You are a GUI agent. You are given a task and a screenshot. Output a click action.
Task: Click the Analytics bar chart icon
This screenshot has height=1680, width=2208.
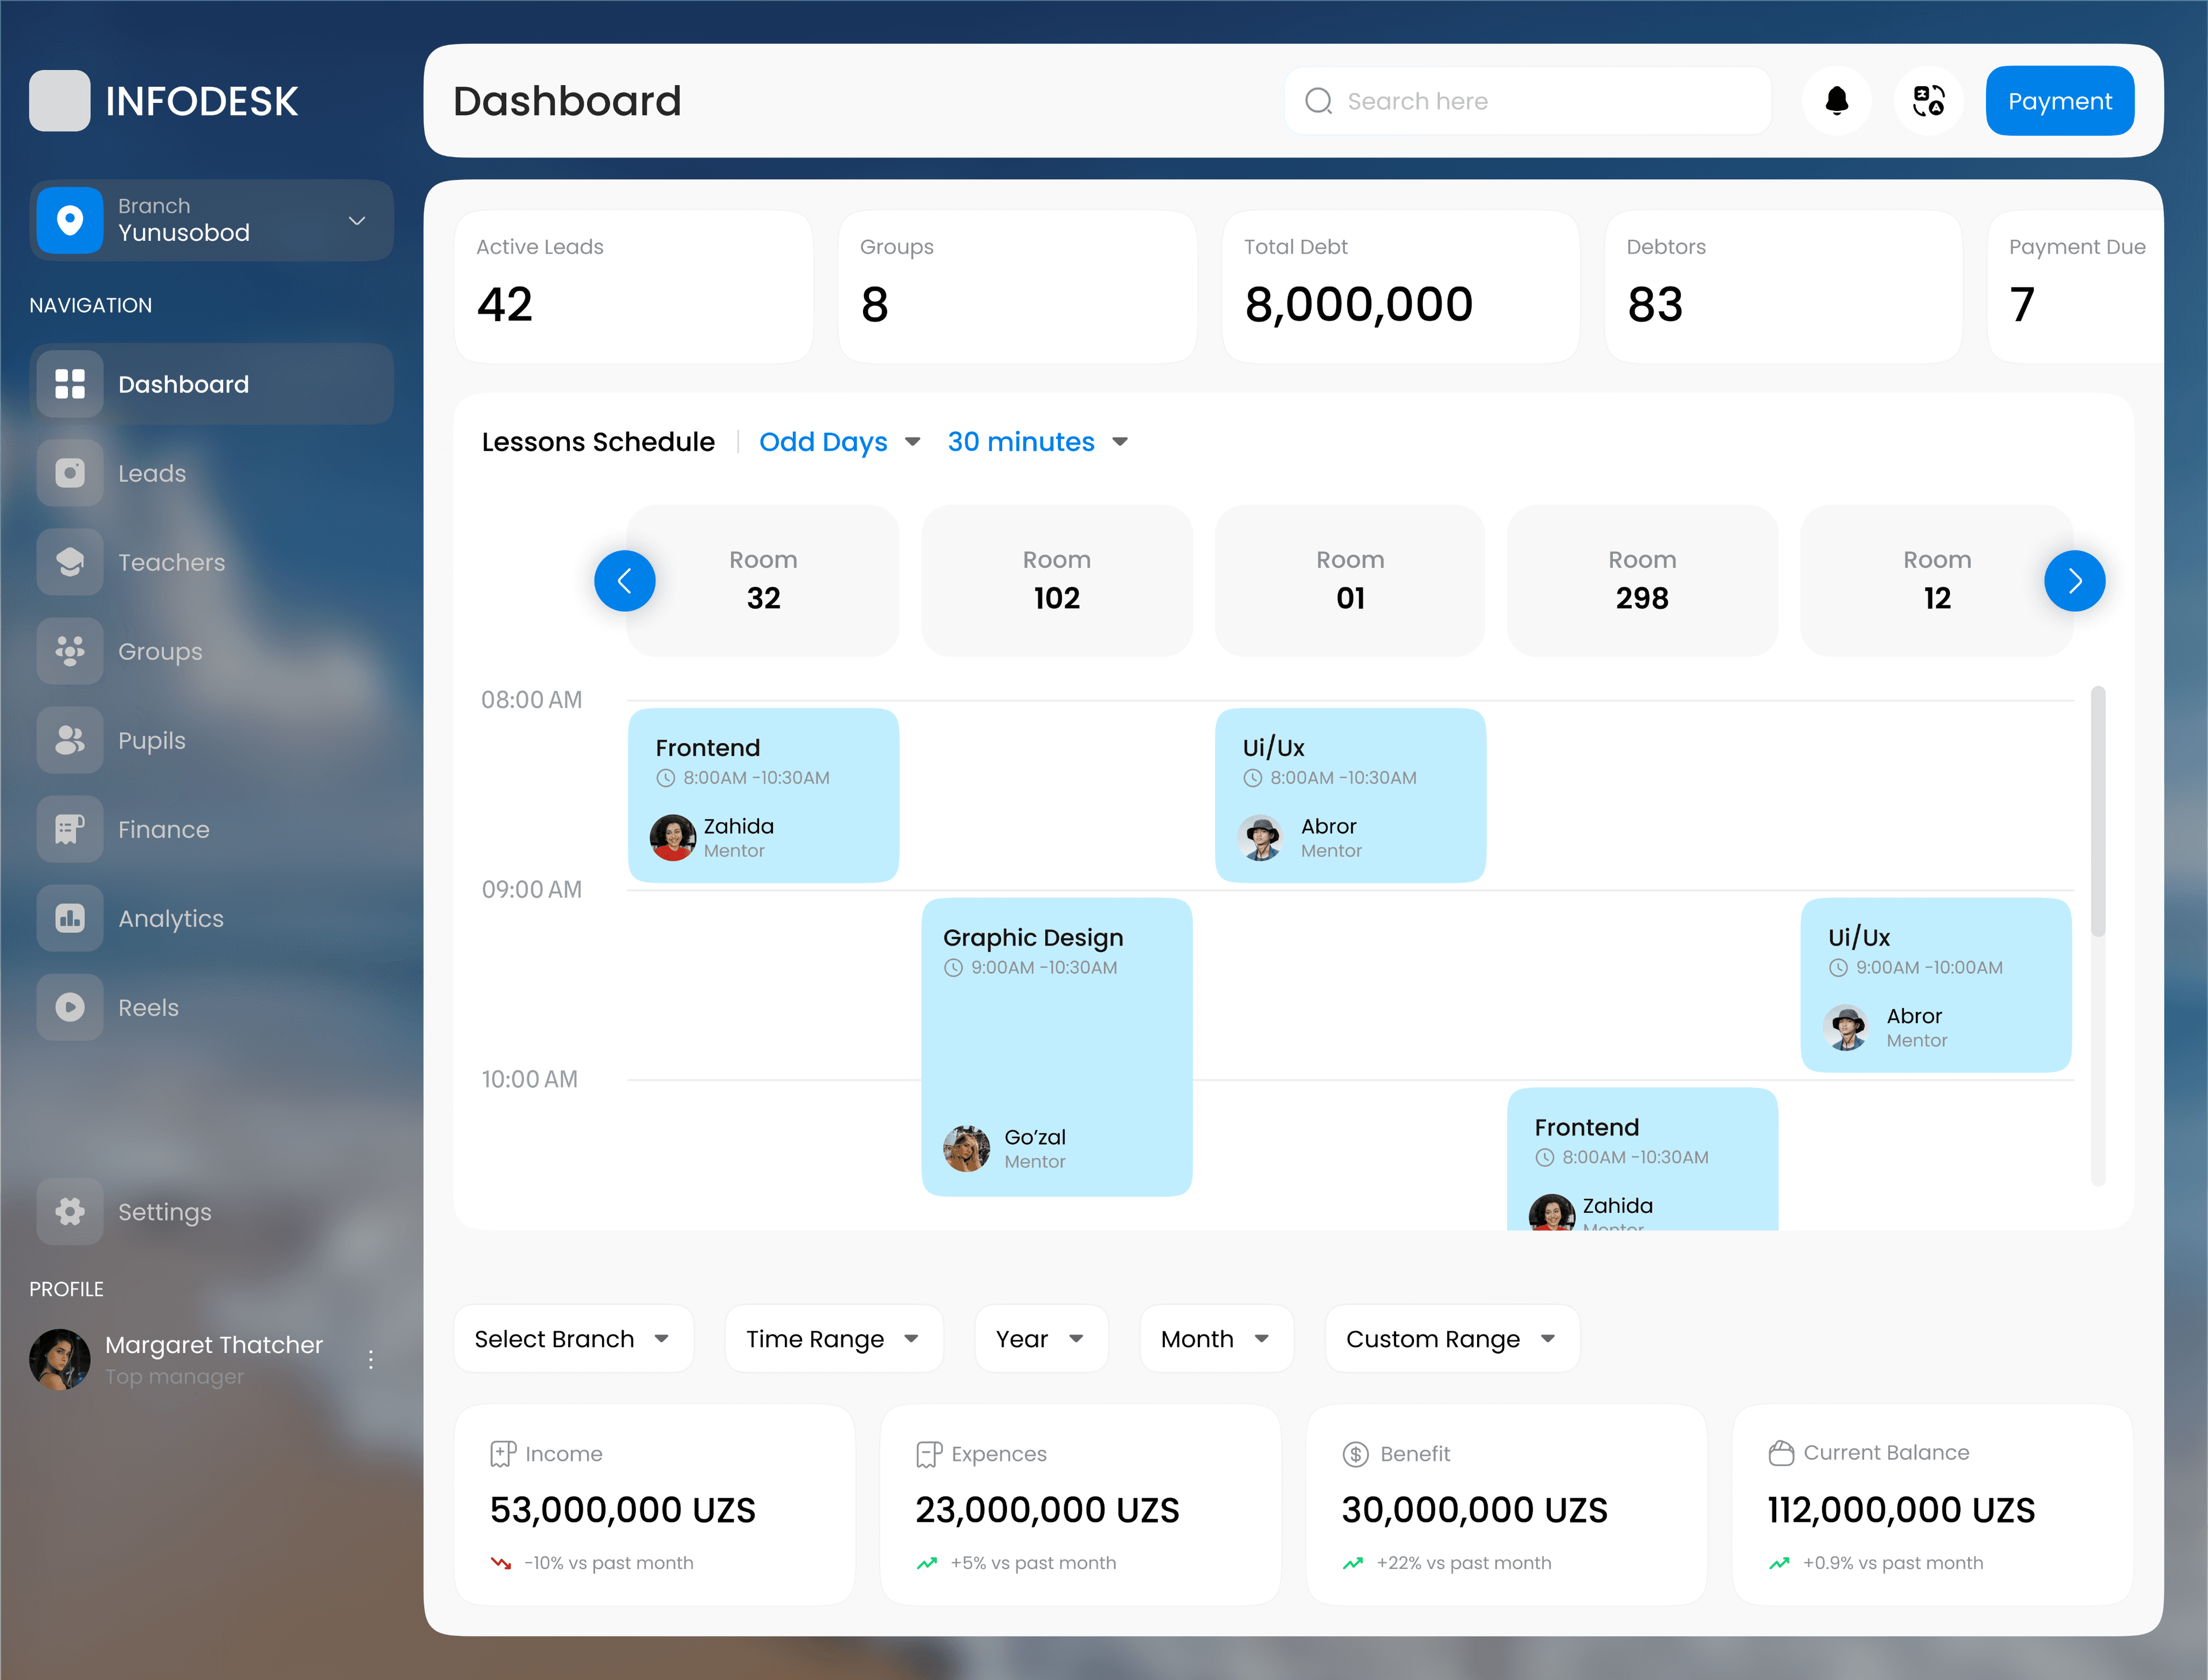[x=70, y=918]
